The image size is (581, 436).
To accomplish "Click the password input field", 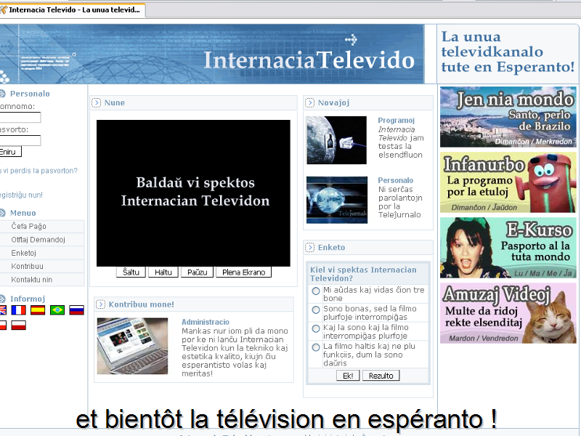I will pos(20,140).
